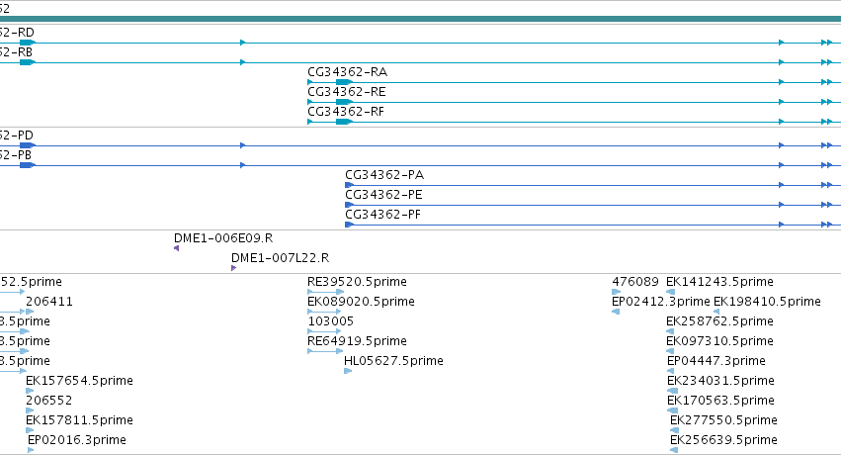841x455 pixels.
Task: Click the arrow glyph under EK157654.5prime
Action: click(x=30, y=391)
